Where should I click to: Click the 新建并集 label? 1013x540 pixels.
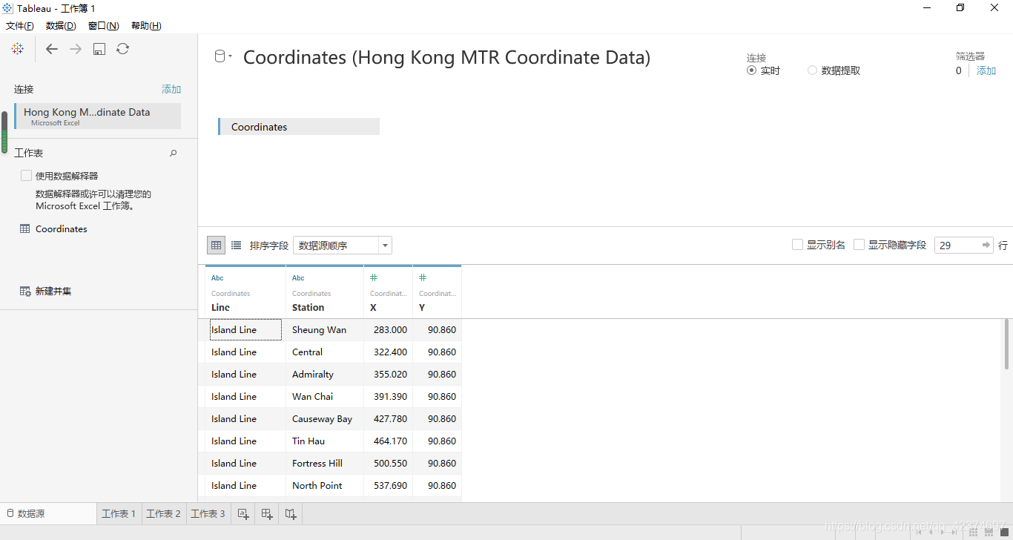tap(53, 292)
